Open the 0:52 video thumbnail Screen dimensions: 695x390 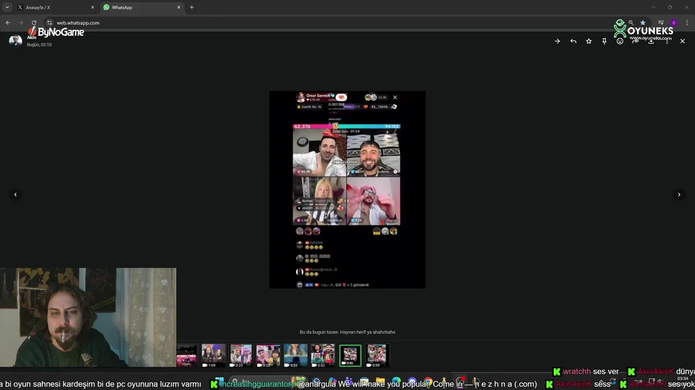pyautogui.click(x=295, y=355)
